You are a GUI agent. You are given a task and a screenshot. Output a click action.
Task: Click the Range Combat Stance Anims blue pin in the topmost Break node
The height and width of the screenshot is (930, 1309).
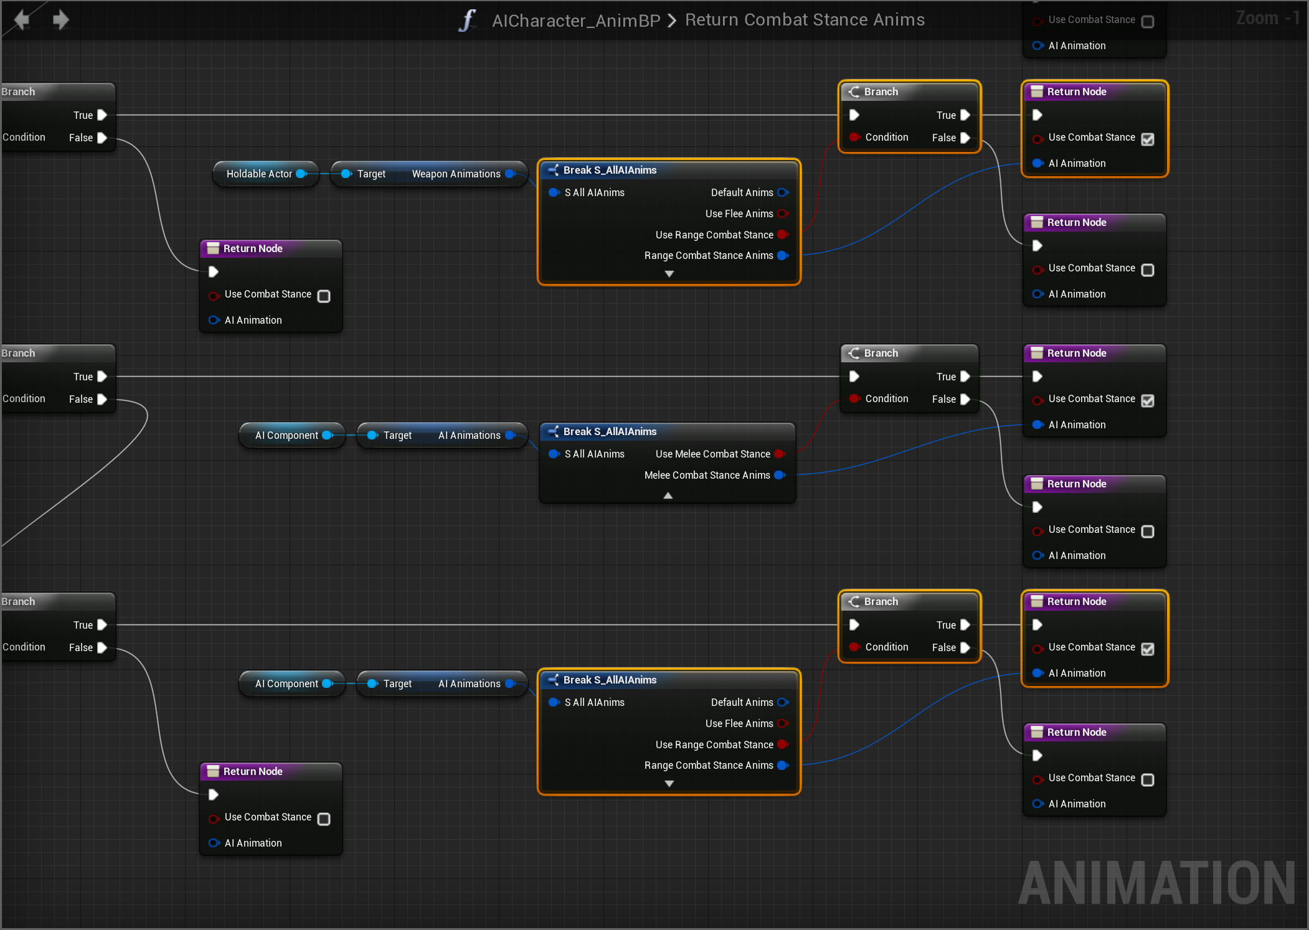click(x=783, y=255)
